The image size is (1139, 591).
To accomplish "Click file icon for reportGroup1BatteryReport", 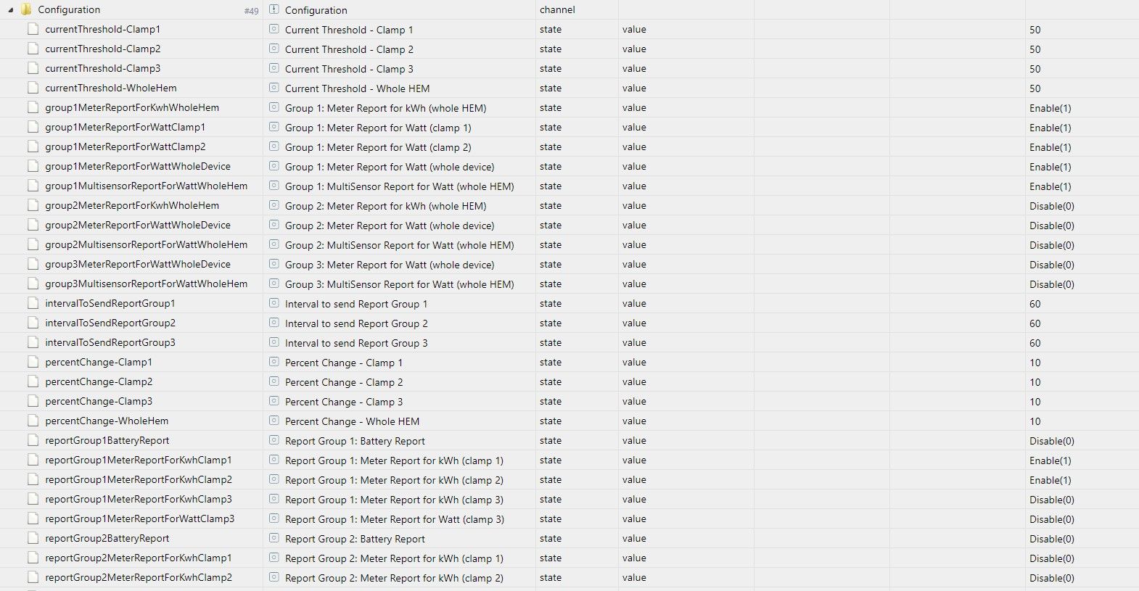I will click(x=33, y=440).
